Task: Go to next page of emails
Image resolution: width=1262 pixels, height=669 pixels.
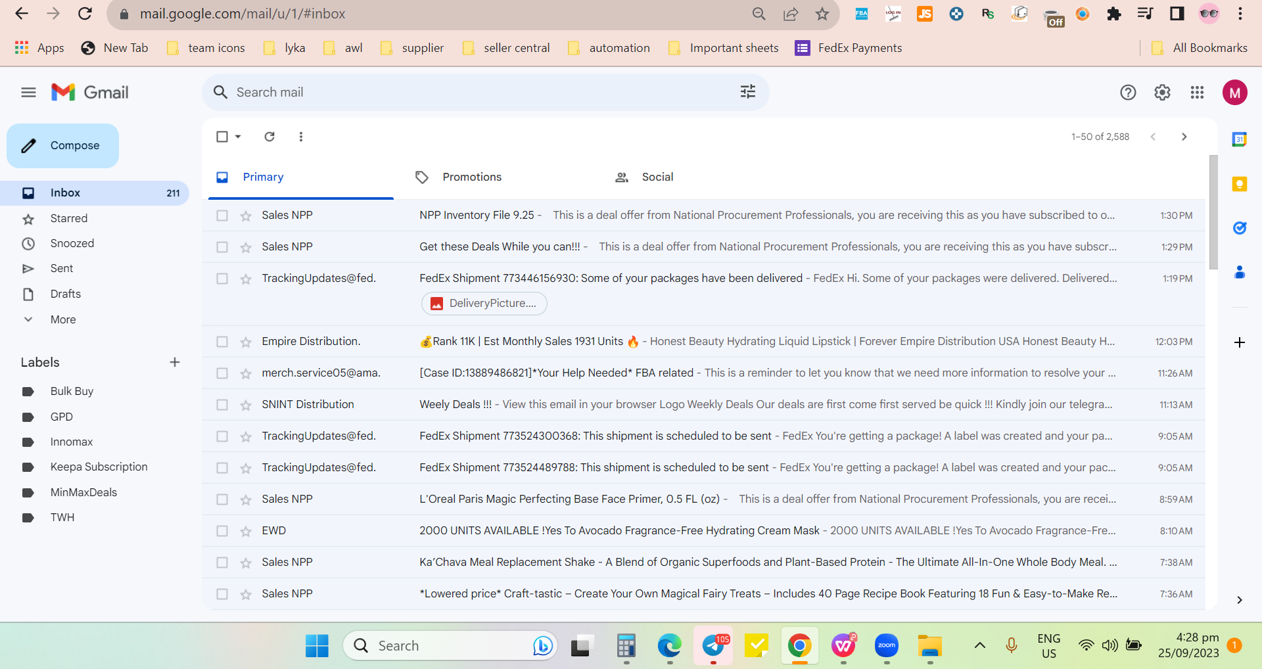Action: [x=1184, y=137]
